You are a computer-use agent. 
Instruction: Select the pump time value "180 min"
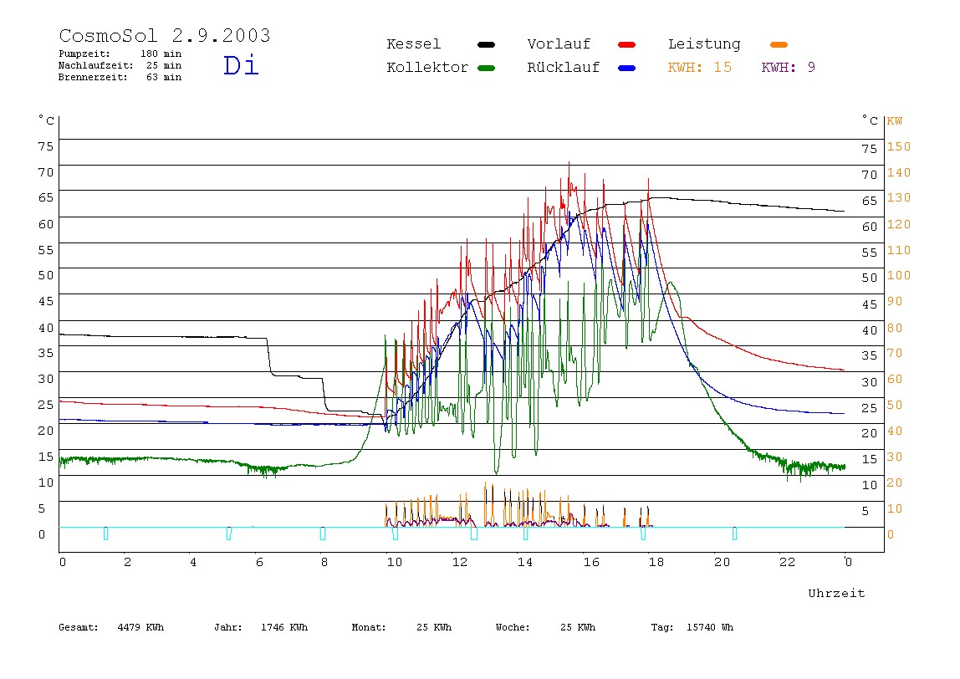coord(161,54)
